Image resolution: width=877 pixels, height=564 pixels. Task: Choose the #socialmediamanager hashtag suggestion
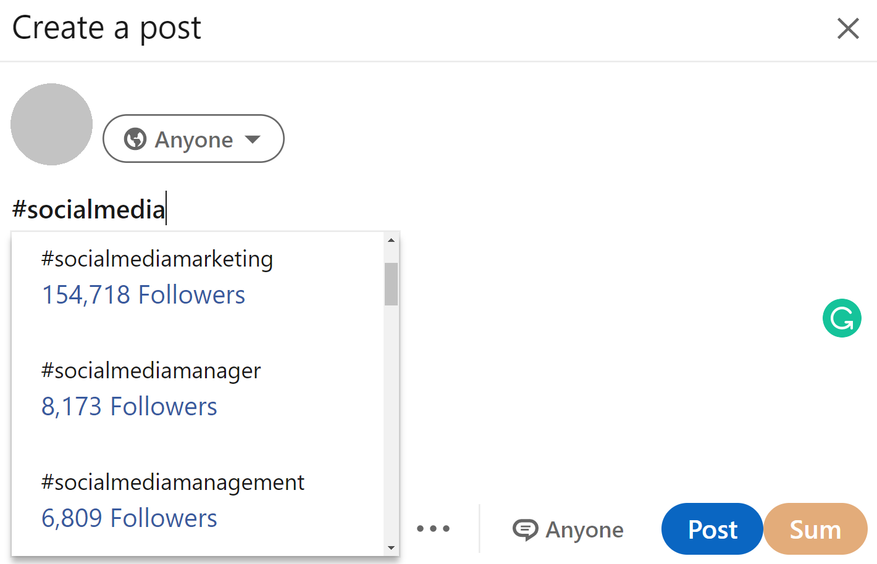pos(151,371)
